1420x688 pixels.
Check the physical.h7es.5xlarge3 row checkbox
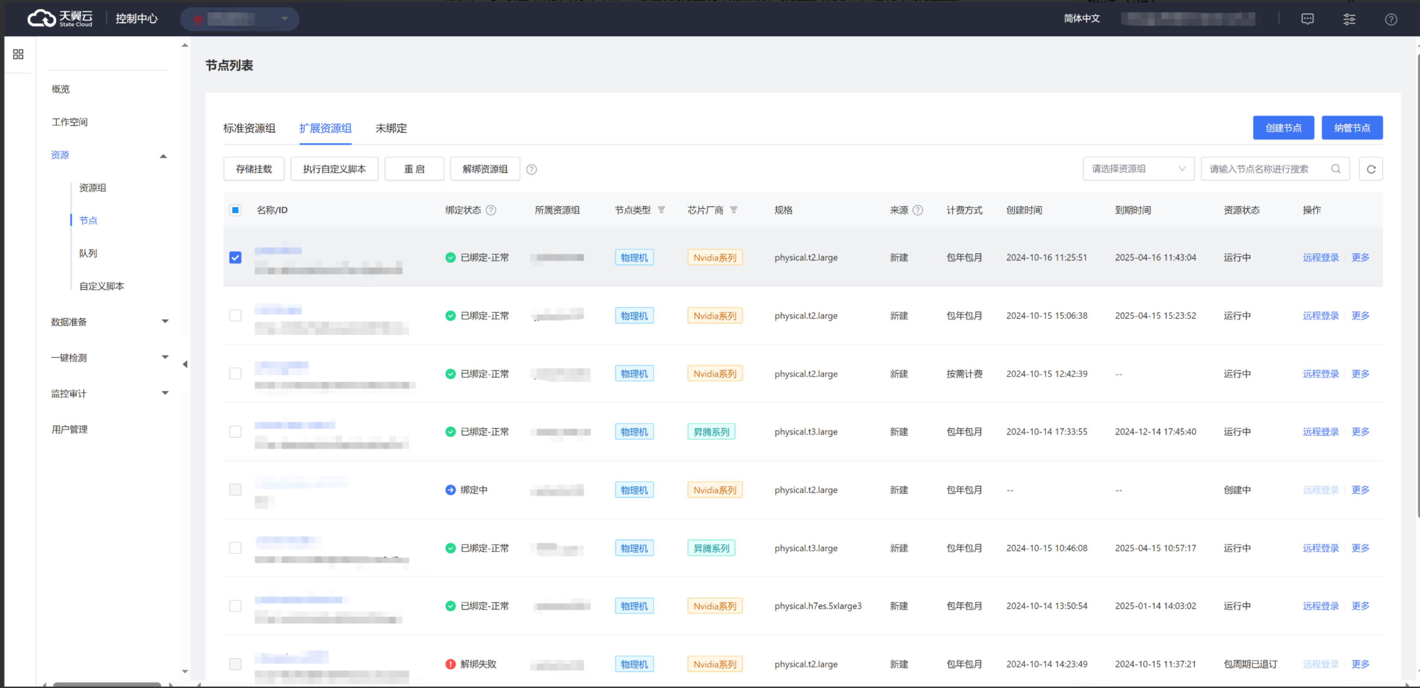[236, 605]
